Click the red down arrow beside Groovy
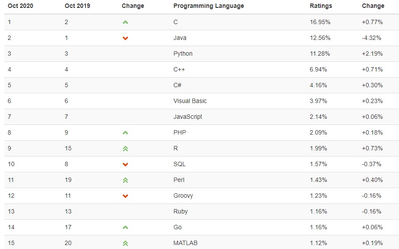399x249 pixels. (125, 196)
